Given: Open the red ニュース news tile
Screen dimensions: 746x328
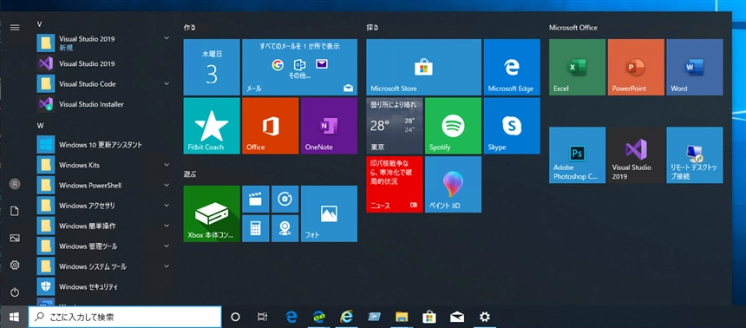Looking at the screenshot, I should click(x=395, y=184).
